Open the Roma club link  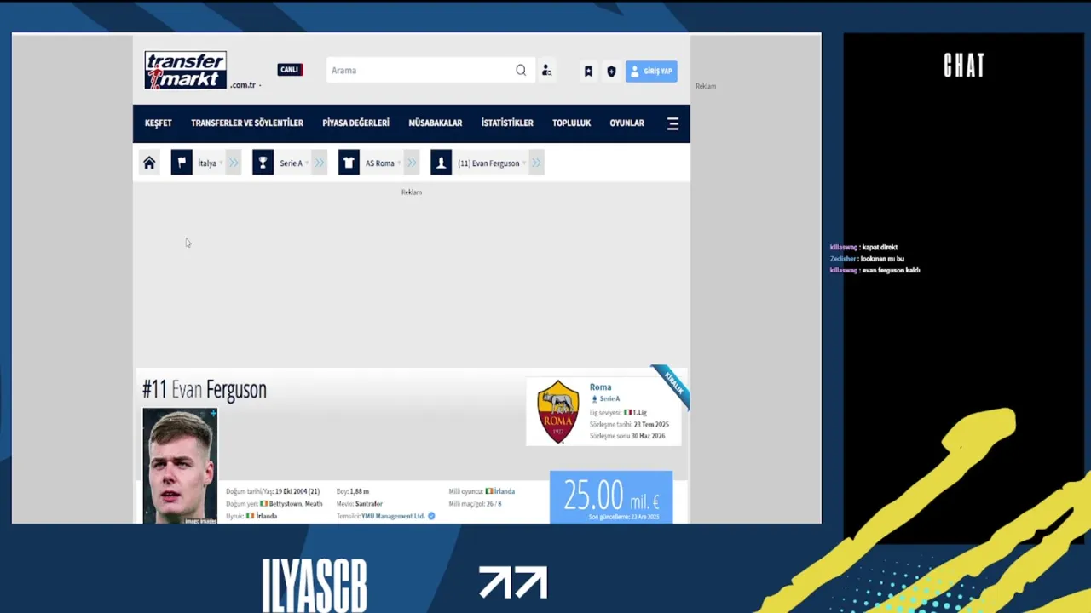600,387
